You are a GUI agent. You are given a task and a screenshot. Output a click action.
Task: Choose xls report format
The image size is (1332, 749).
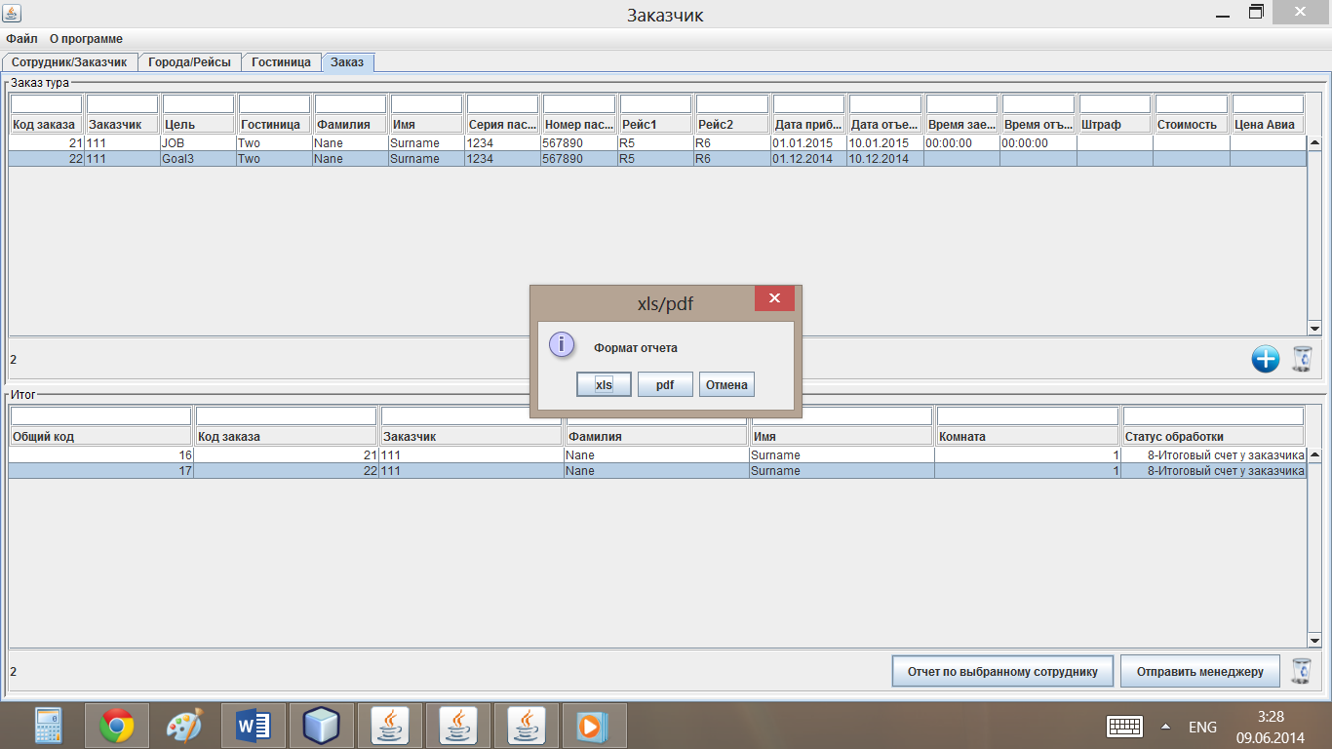pos(604,384)
